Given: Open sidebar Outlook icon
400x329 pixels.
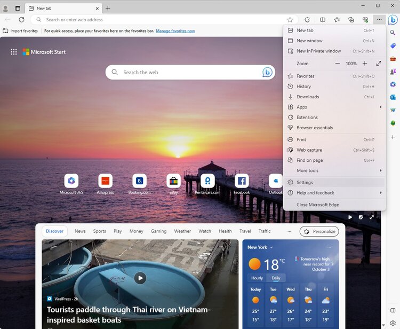Looking at the screenshot, I should pos(393,97).
